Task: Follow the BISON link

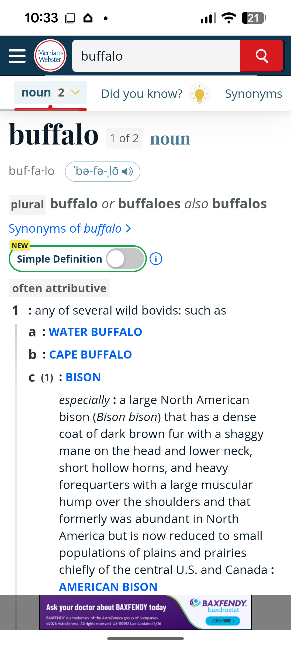Action: pyautogui.click(x=83, y=377)
